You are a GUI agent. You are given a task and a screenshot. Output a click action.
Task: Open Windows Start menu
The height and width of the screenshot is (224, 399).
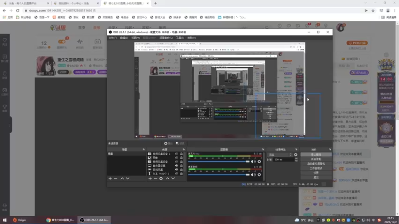pyautogui.click(x=5, y=220)
